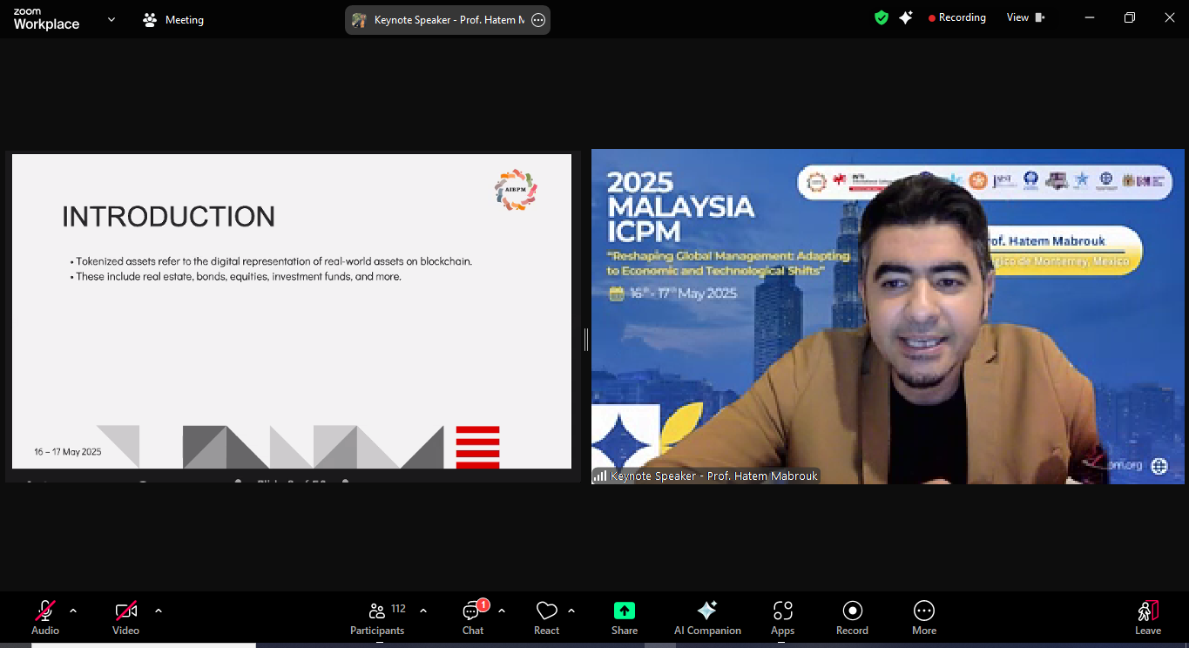Open the Meeting tab

click(x=173, y=19)
